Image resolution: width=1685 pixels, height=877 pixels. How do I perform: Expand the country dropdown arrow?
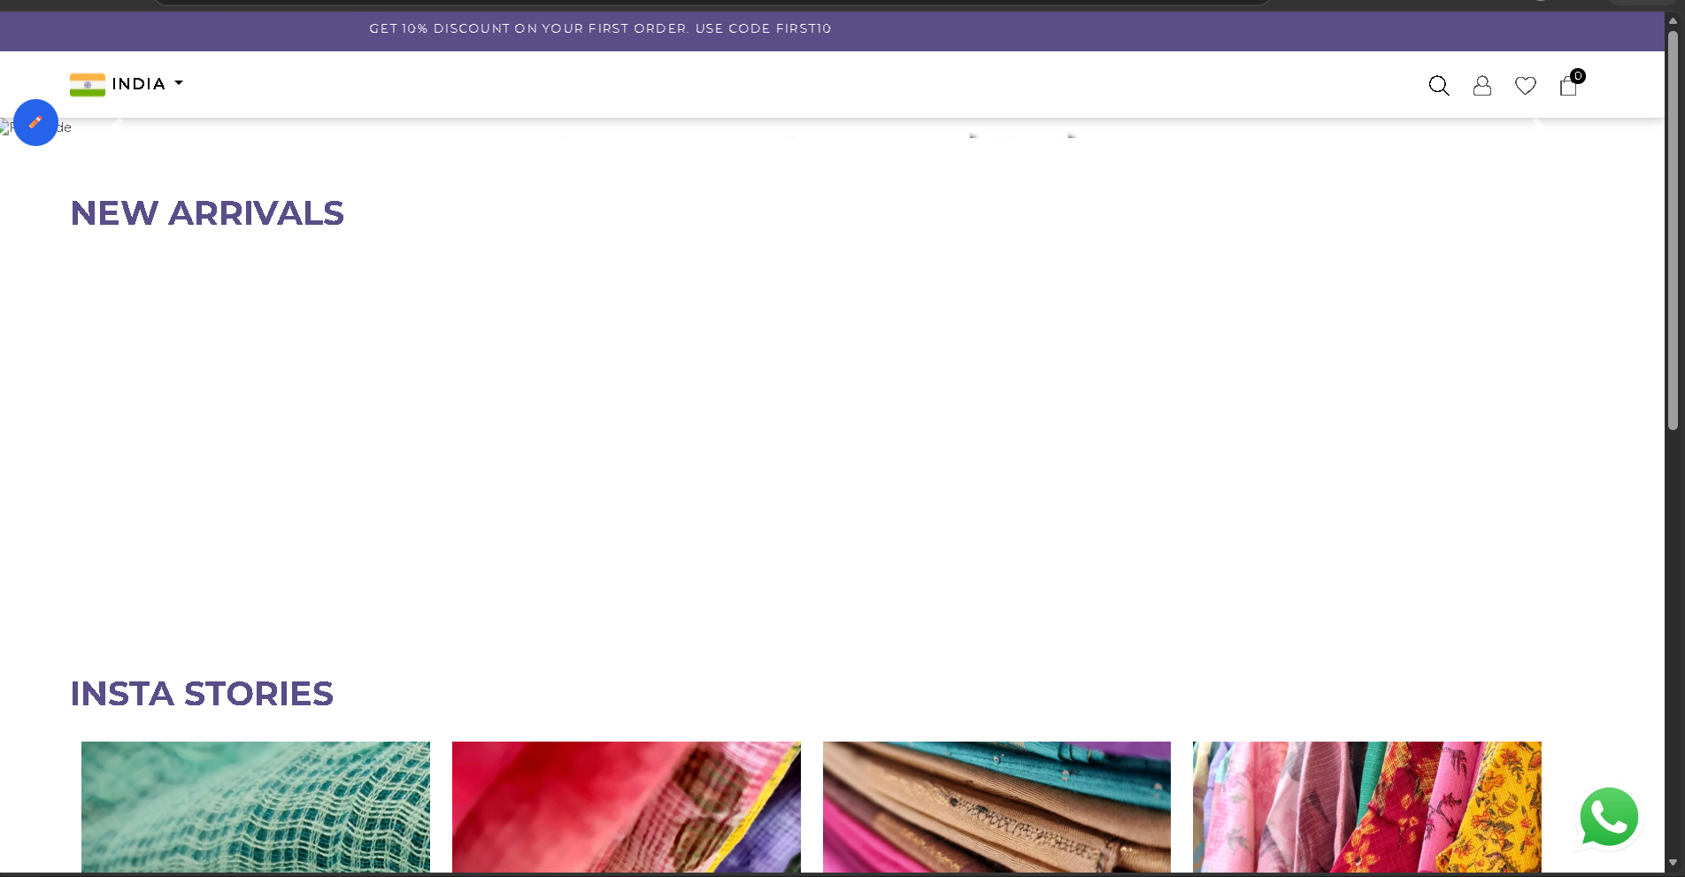179,83
